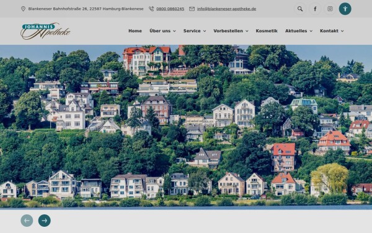This screenshot has width=372, height=233.
Task: Expand the Über uns chevron
Action: (x=174, y=31)
